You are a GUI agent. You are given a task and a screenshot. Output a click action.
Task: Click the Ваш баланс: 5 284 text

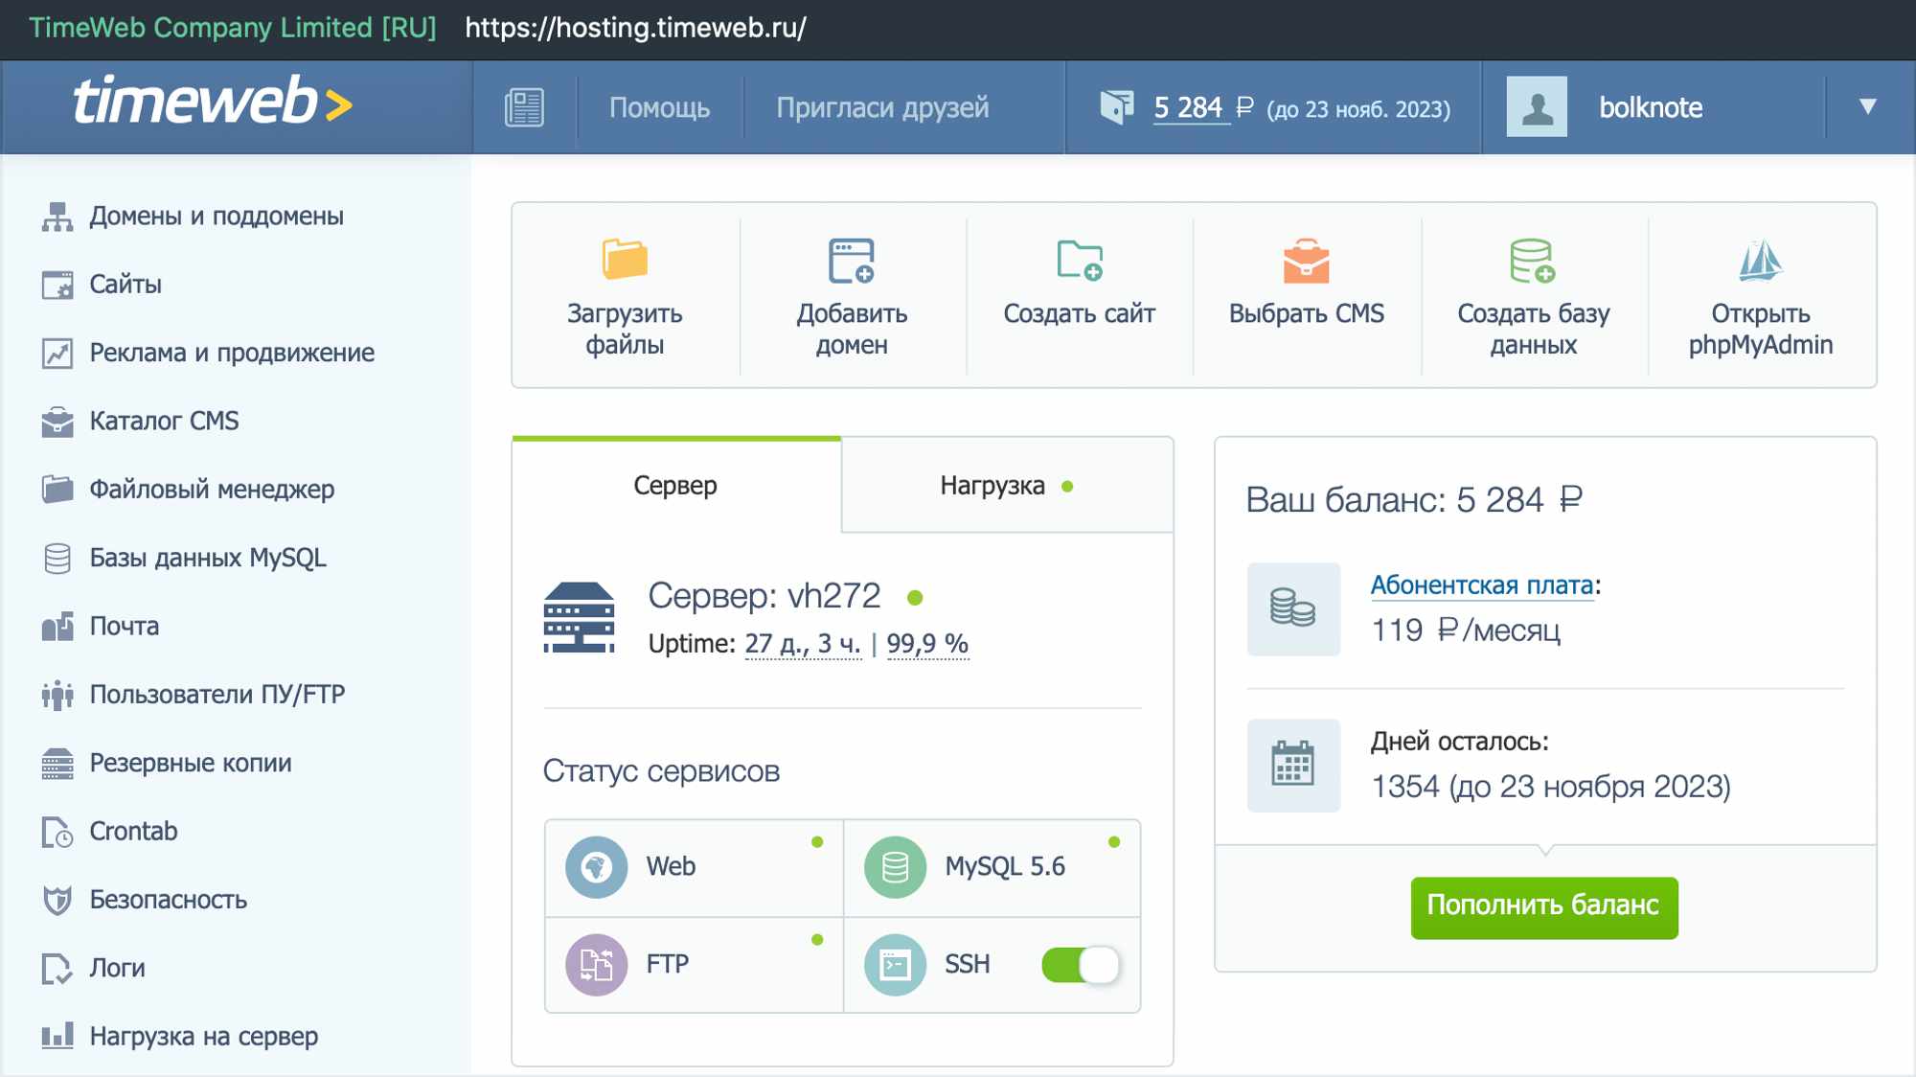pyautogui.click(x=1414, y=500)
